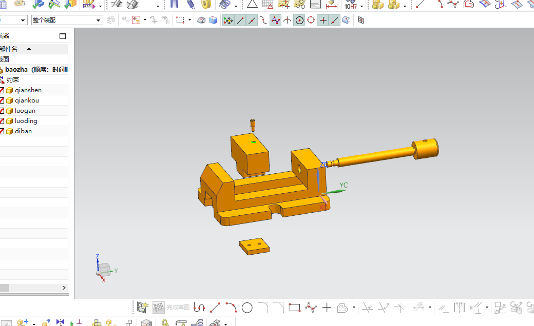The width and height of the screenshot is (534, 326).
Task: Open dropdown next to locked assembly icons
Action: (x=405, y=6)
